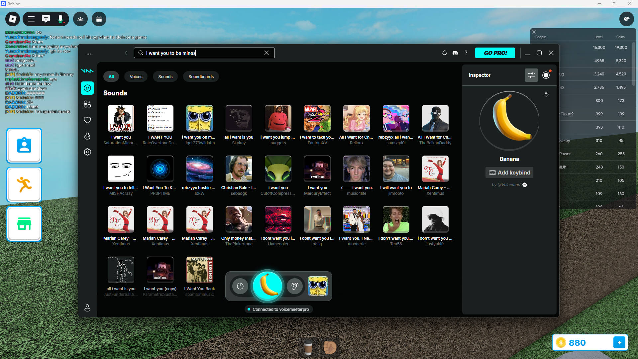Open voice settings sliders in Inspector
This screenshot has width=638, height=359.
click(x=531, y=75)
